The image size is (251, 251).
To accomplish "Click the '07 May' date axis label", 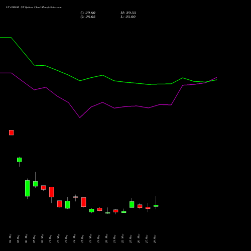I will 34,238.
